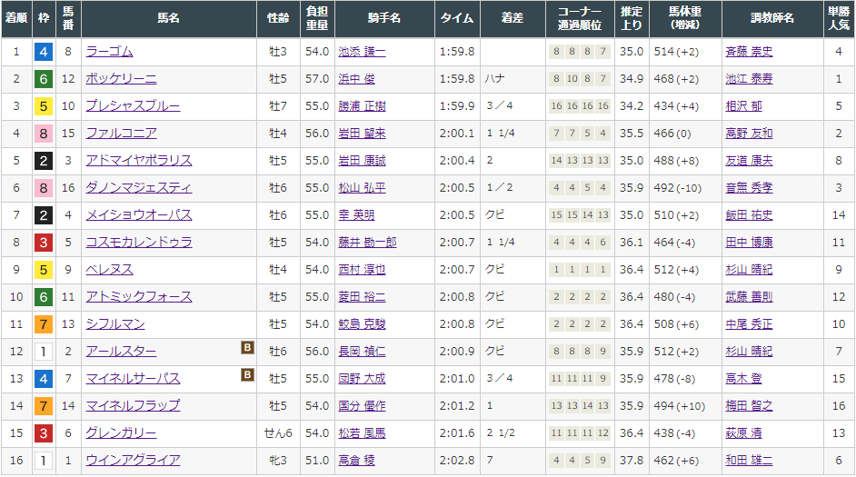Open trainer 中尾 秀正 page

[749, 324]
